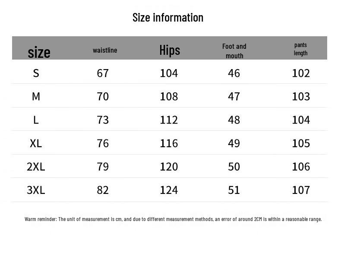Click foot and mouth value 48

234,120
